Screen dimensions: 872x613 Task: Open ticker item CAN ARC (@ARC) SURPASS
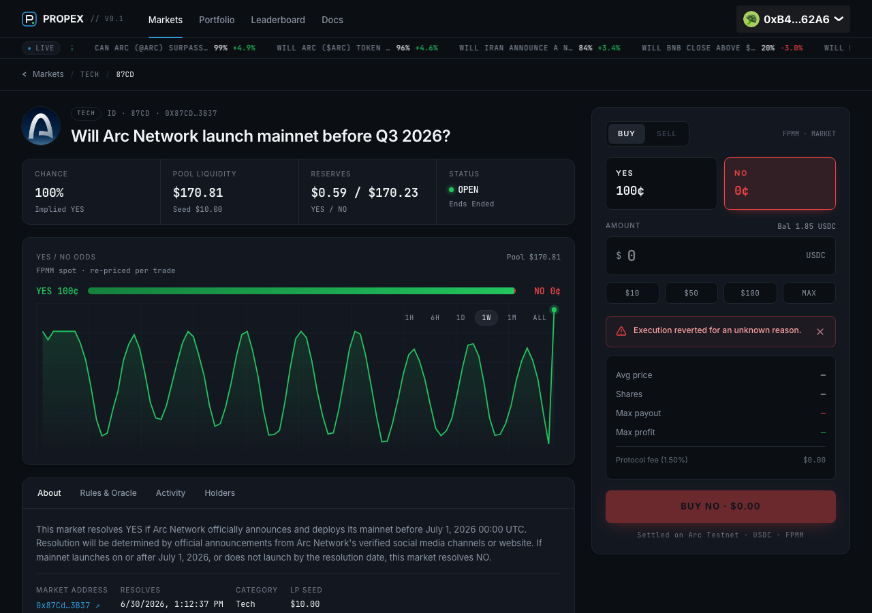pyautogui.click(x=175, y=48)
